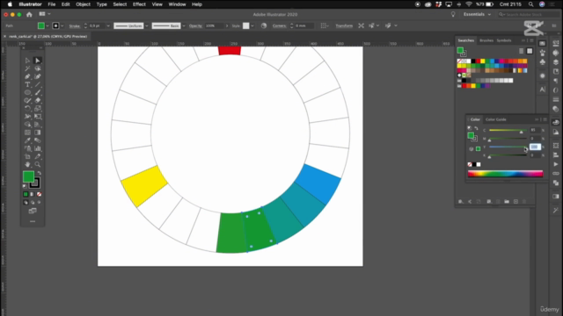563x316 pixels.
Task: Select the Line Segment tool
Action: tap(37, 84)
